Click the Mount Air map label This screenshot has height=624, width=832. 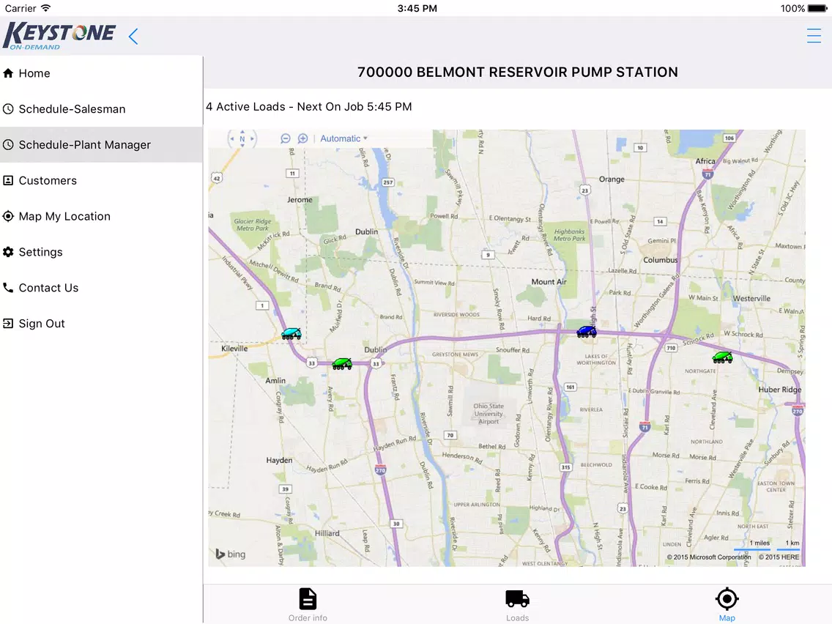click(549, 282)
